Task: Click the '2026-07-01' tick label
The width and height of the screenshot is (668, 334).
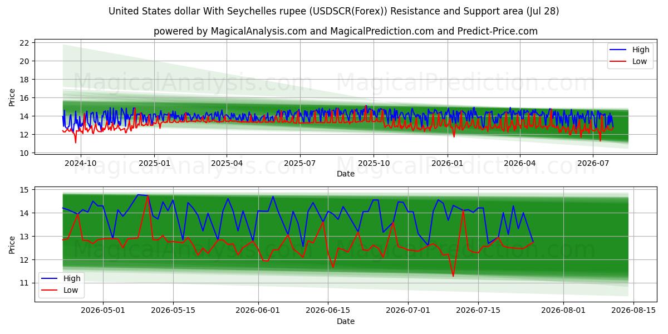Action: point(408,311)
